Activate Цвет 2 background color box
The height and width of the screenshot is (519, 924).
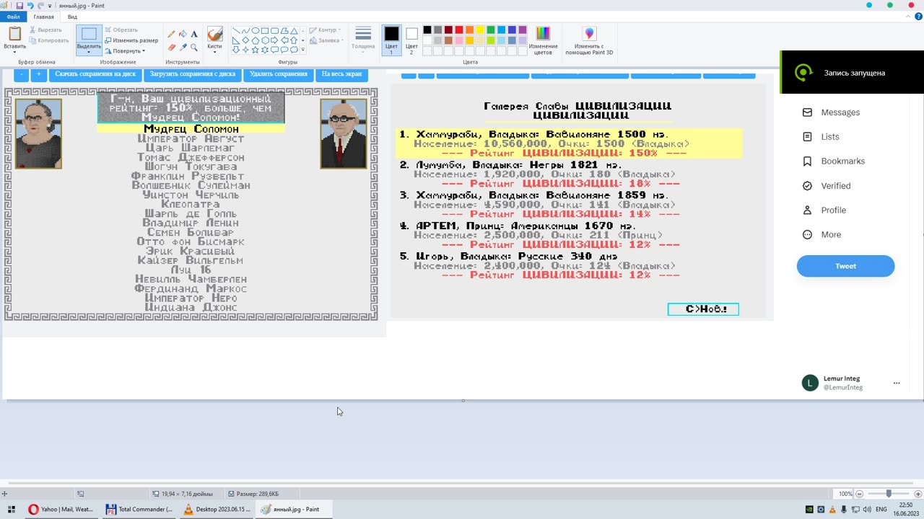click(x=411, y=40)
